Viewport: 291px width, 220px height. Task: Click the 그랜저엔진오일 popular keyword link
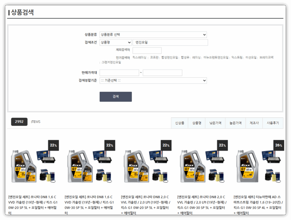(x=111, y=62)
